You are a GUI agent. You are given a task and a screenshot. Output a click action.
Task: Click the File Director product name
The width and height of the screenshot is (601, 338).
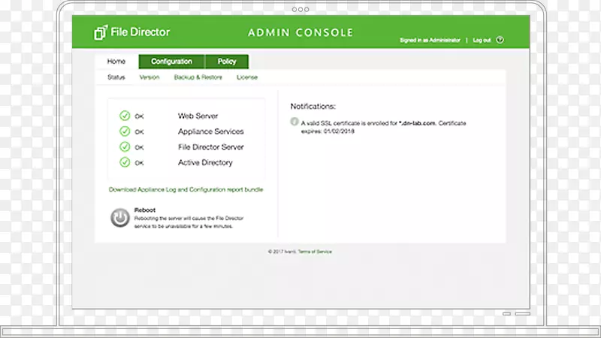[140, 32]
